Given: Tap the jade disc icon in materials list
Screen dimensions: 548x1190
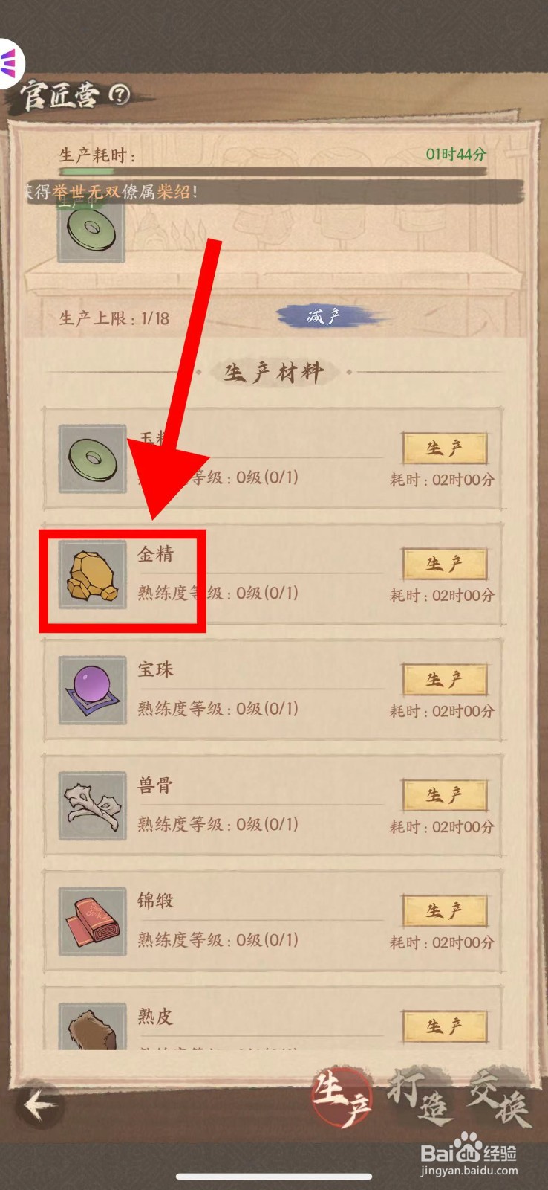Looking at the screenshot, I should pyautogui.click(x=93, y=459).
